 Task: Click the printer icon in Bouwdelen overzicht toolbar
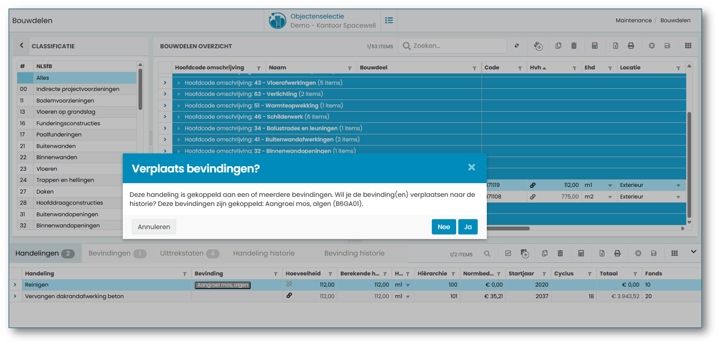(x=631, y=46)
